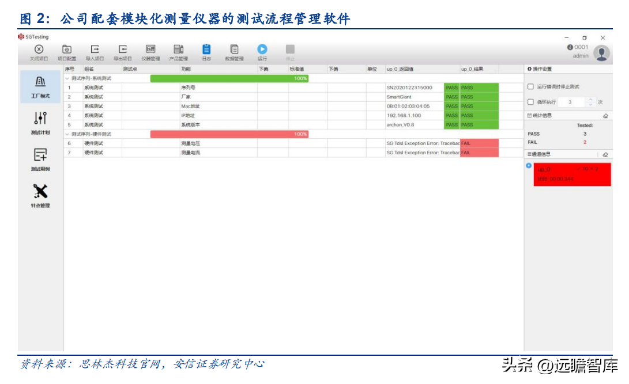Open 仪器管理 instrument management

coord(150,50)
